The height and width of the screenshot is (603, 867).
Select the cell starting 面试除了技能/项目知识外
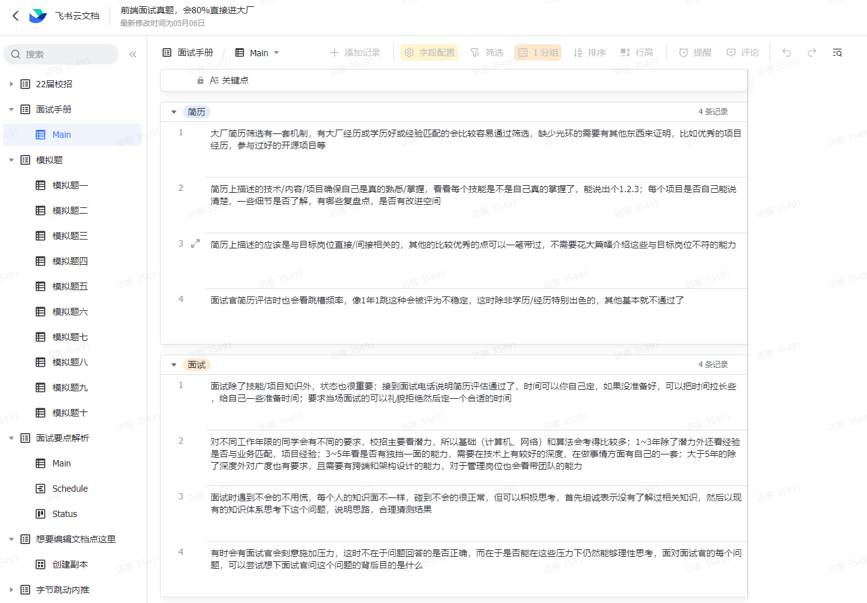click(x=476, y=402)
